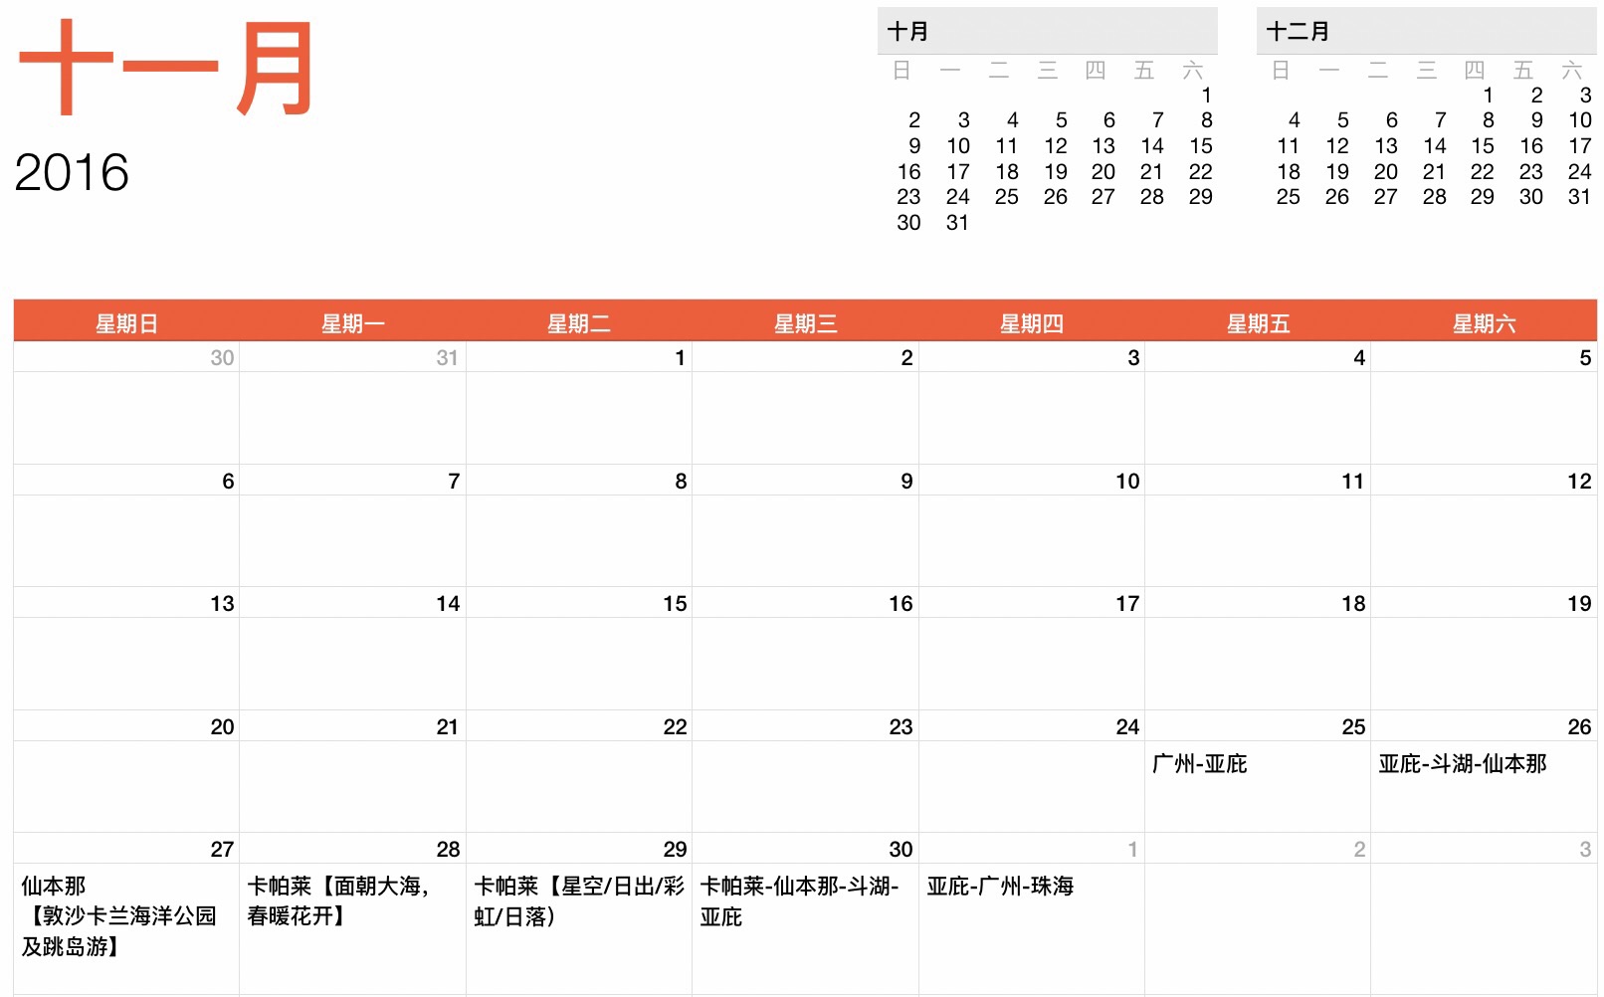
Task: Click day 31 in the October mini calendar
Action: click(x=957, y=223)
